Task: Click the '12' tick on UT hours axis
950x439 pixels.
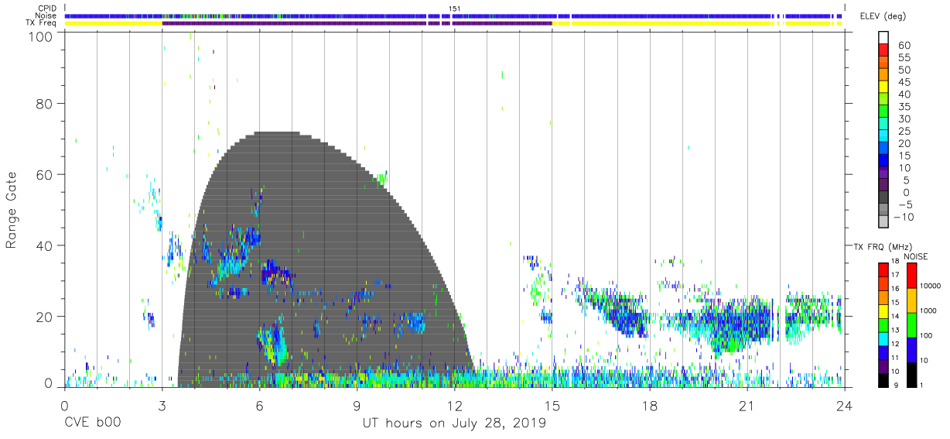Action: [x=455, y=405]
